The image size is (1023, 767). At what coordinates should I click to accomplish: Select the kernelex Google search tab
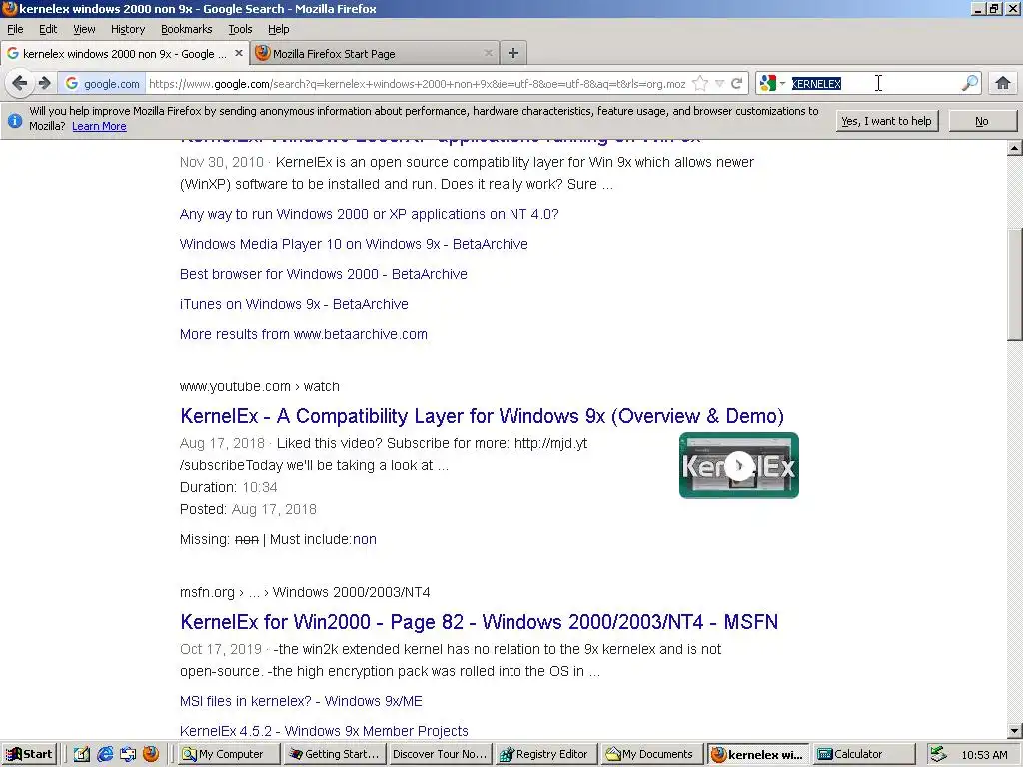(x=125, y=54)
